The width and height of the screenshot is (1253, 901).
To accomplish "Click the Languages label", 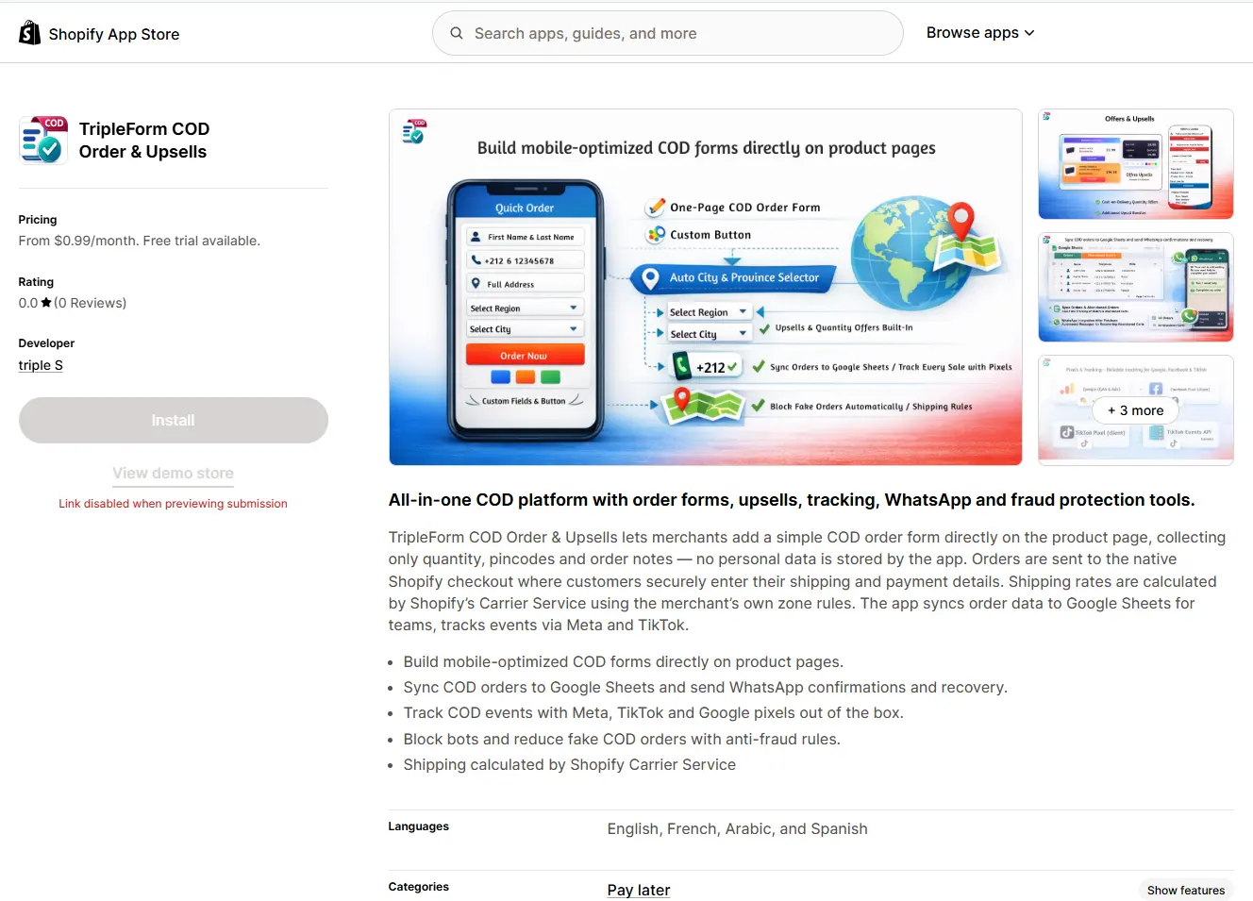I will pyautogui.click(x=419, y=826).
